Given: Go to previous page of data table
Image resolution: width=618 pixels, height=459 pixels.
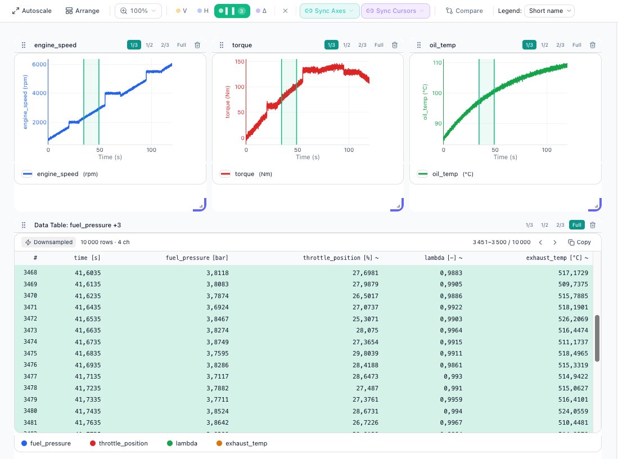Looking at the screenshot, I should 540,242.
